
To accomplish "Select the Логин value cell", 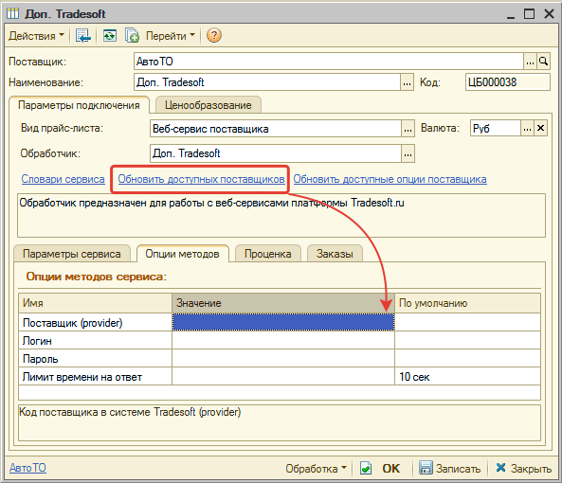I will (x=283, y=340).
